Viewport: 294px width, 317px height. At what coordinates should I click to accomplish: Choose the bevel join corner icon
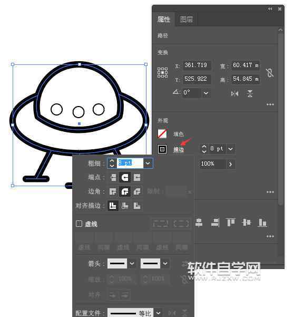137,191
